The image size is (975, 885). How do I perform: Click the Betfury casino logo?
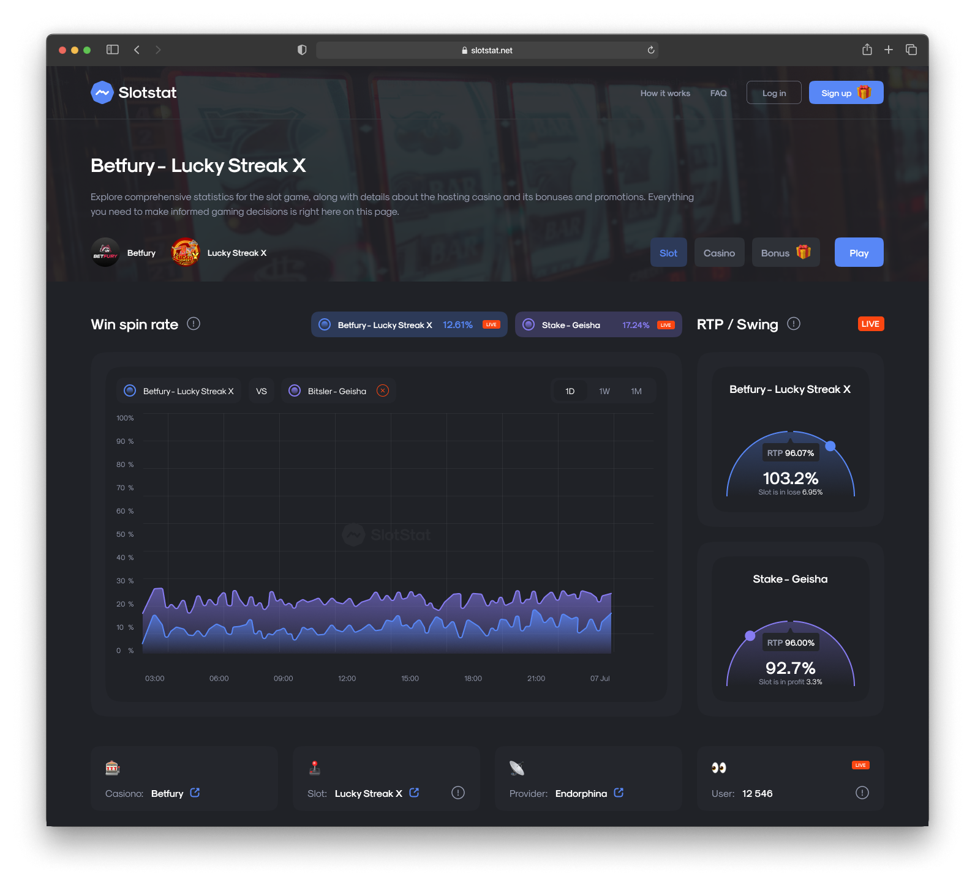[x=105, y=252]
